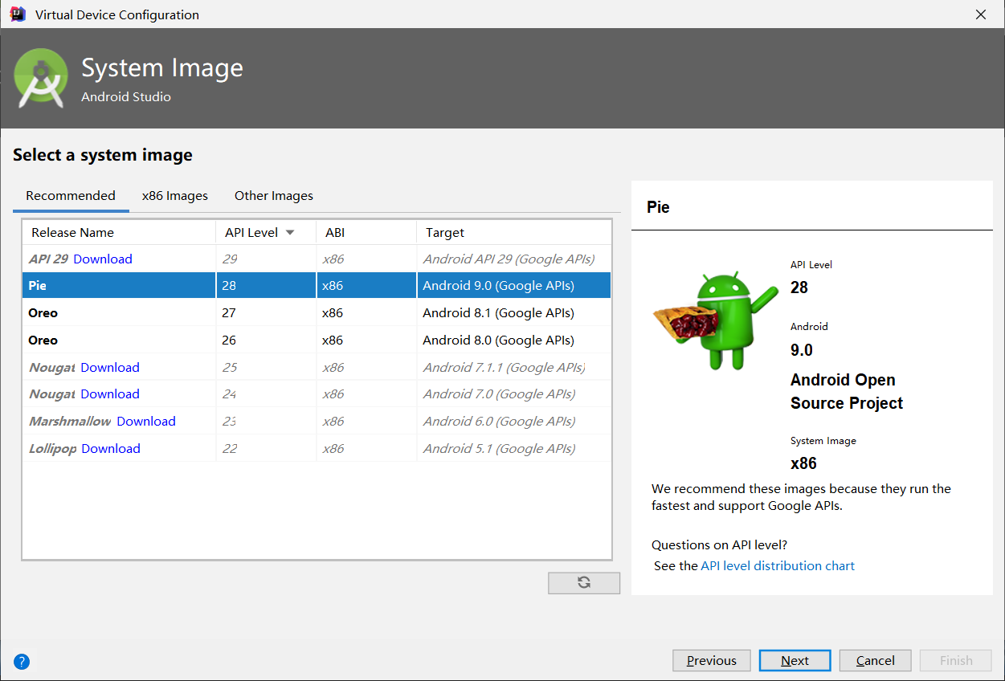Select the Oreo API 27 row name

[43, 312]
